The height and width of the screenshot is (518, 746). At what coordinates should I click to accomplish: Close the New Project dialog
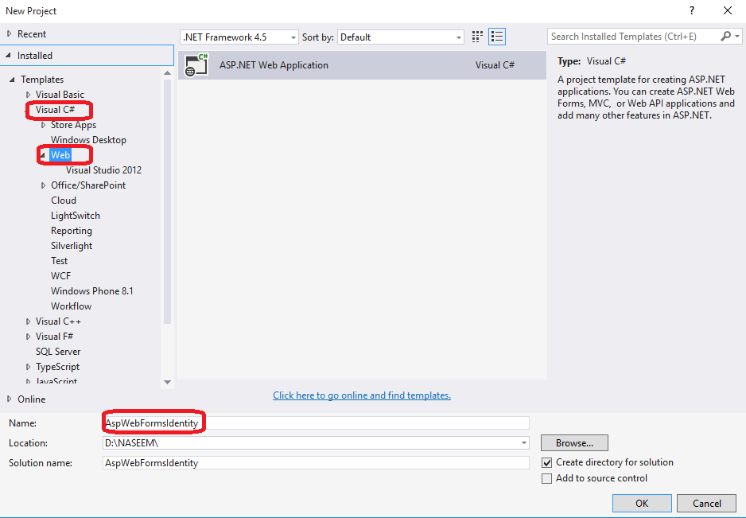pyautogui.click(x=728, y=10)
